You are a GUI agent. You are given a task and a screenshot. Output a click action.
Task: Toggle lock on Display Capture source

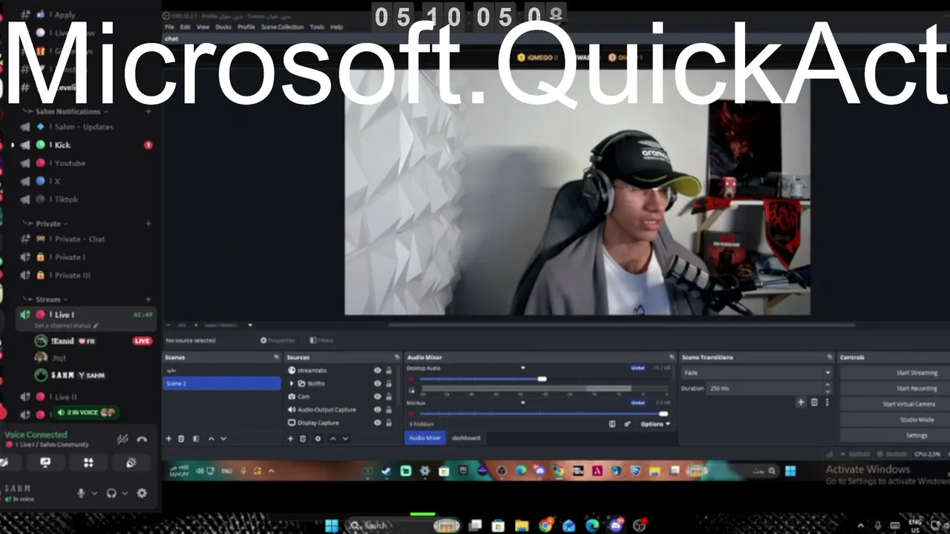[x=388, y=423]
